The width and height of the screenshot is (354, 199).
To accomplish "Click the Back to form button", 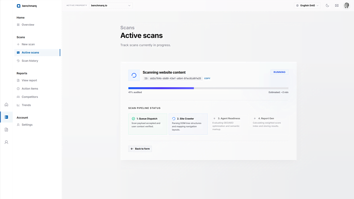I will [140, 149].
